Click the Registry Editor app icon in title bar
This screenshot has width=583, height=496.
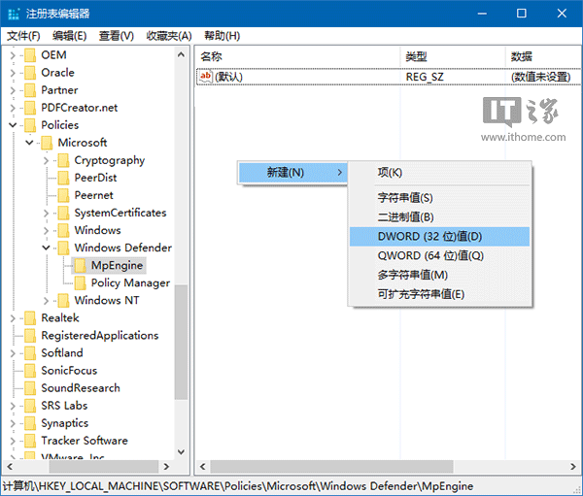tap(14, 14)
